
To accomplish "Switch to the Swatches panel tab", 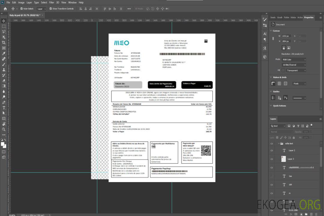I will (273, 17).
